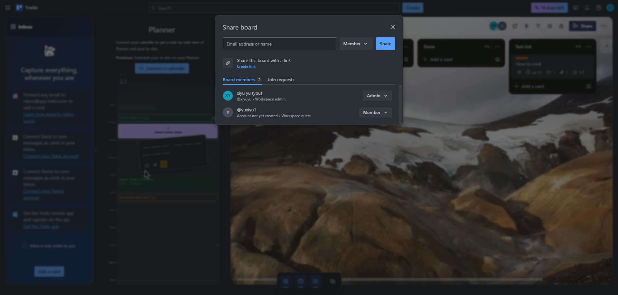Open the Member role dropdown beside the email field

356,44
